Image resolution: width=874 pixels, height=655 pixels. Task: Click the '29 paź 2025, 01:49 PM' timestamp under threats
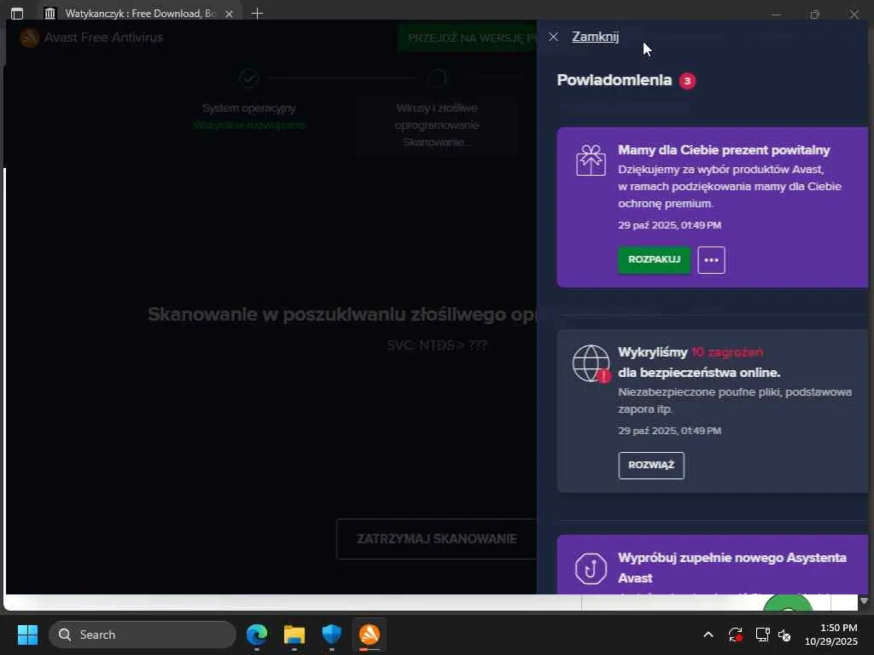click(669, 431)
